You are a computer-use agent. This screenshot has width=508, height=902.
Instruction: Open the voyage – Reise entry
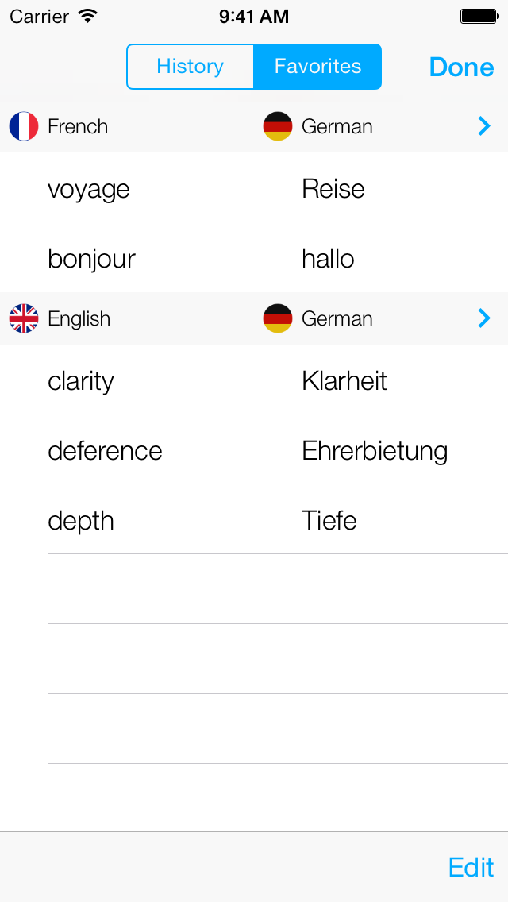tap(254, 187)
